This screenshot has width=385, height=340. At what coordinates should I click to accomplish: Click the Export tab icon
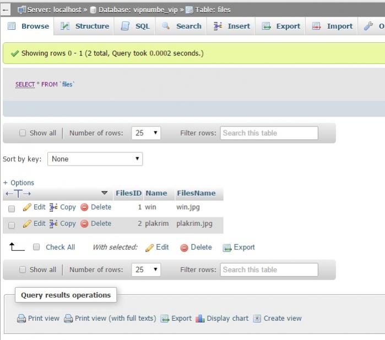(x=266, y=26)
